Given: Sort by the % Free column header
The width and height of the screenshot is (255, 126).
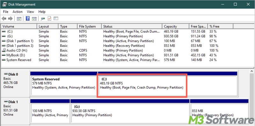Looking at the screenshot, I should (220, 26).
